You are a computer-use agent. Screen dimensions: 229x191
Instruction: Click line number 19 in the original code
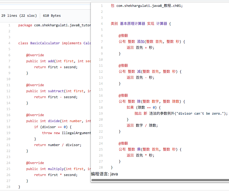click(8, 133)
